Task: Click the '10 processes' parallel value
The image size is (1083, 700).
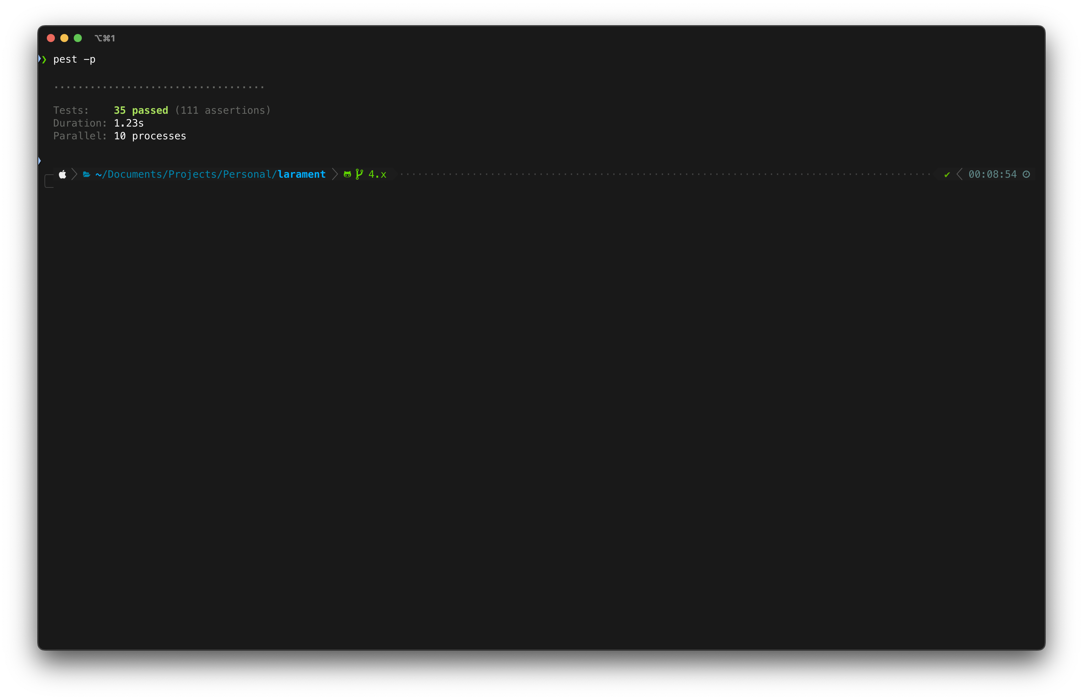Action: [150, 136]
